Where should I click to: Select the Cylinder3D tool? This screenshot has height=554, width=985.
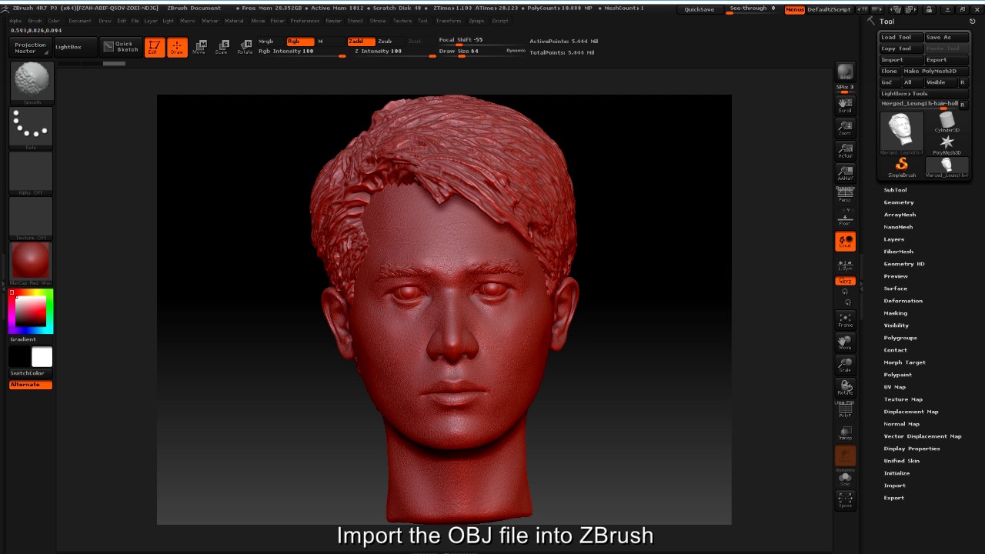pos(947,122)
